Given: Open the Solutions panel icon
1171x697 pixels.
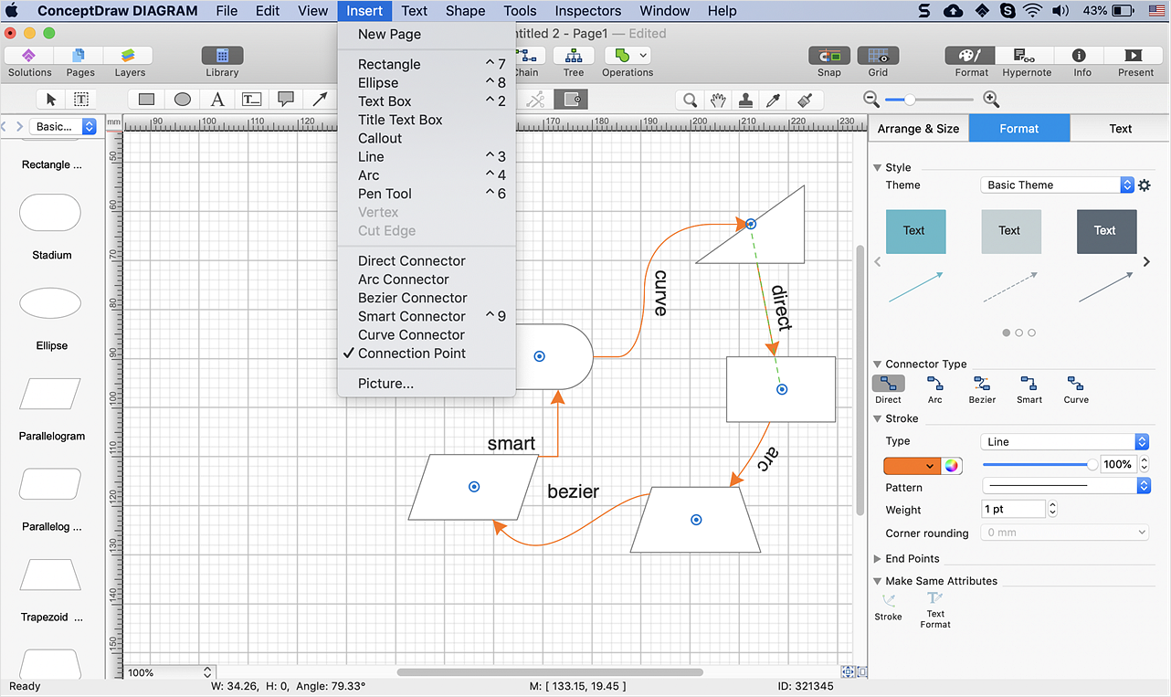Looking at the screenshot, I should tap(29, 57).
